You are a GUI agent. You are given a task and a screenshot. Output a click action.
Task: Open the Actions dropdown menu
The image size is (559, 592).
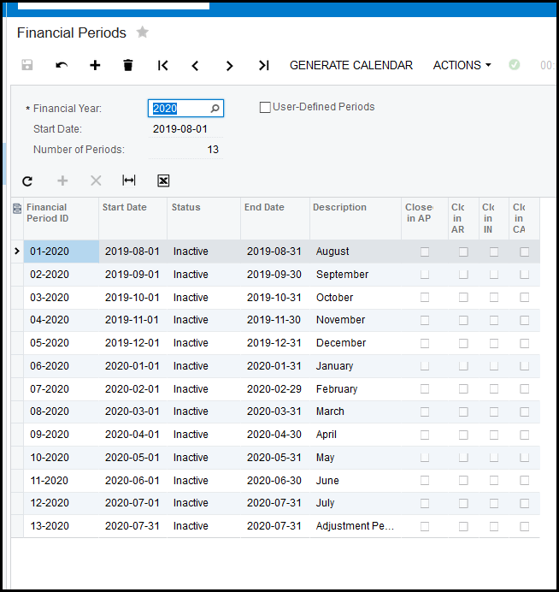(x=462, y=65)
